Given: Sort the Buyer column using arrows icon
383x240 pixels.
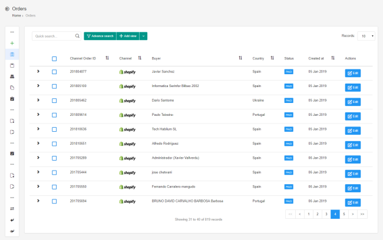Looking at the screenshot, I should click(240, 58).
